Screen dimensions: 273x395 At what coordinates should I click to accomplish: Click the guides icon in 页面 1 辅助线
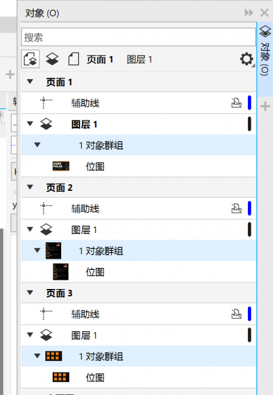click(46, 103)
